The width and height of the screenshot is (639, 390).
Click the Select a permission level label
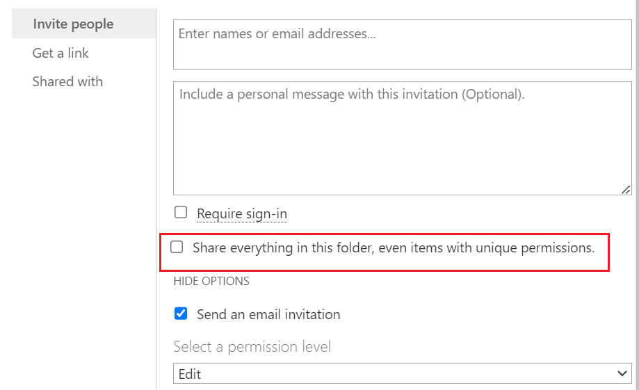click(x=252, y=347)
